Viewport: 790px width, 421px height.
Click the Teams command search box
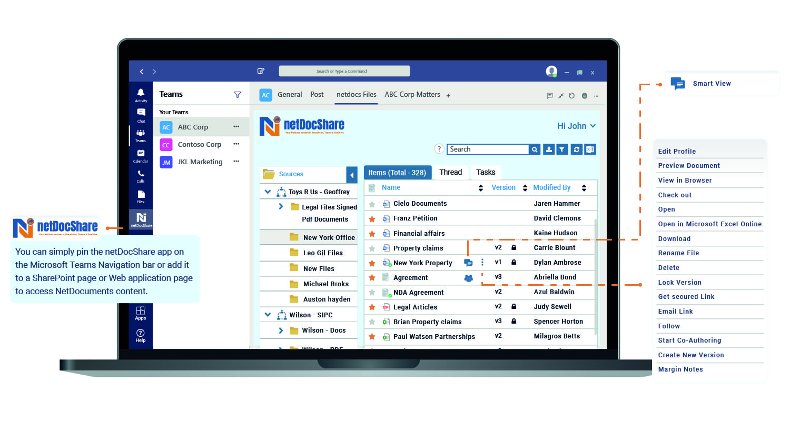click(344, 71)
